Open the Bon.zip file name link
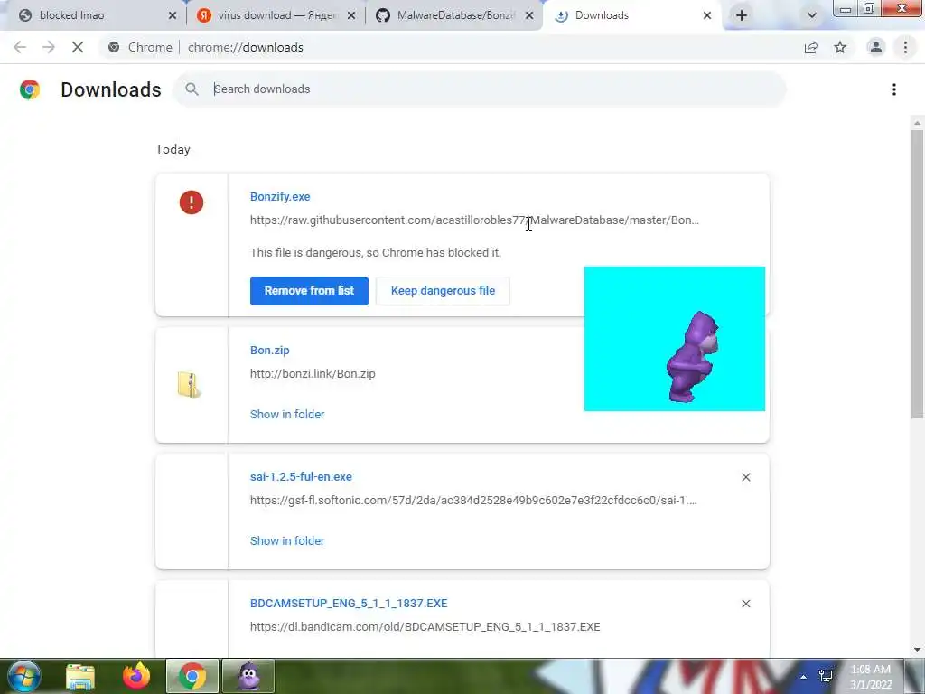 269,350
